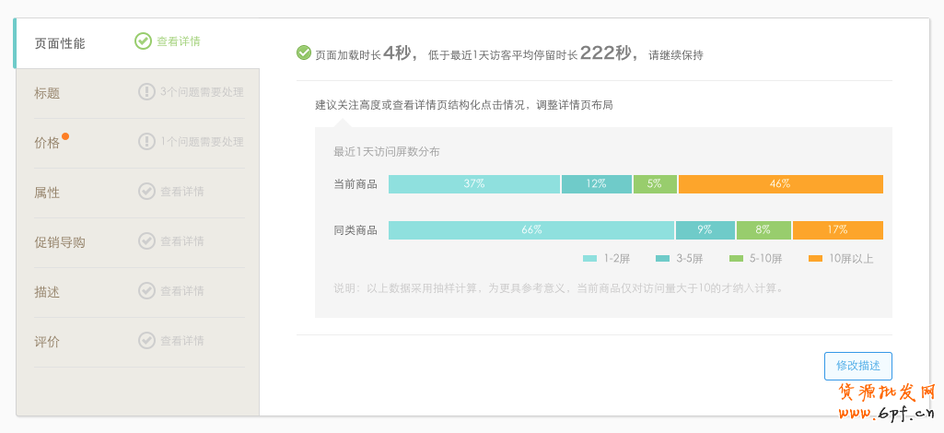Image resolution: width=944 pixels, height=433 pixels.
Task: Switch to the 标题 tab
Action: click(x=47, y=93)
